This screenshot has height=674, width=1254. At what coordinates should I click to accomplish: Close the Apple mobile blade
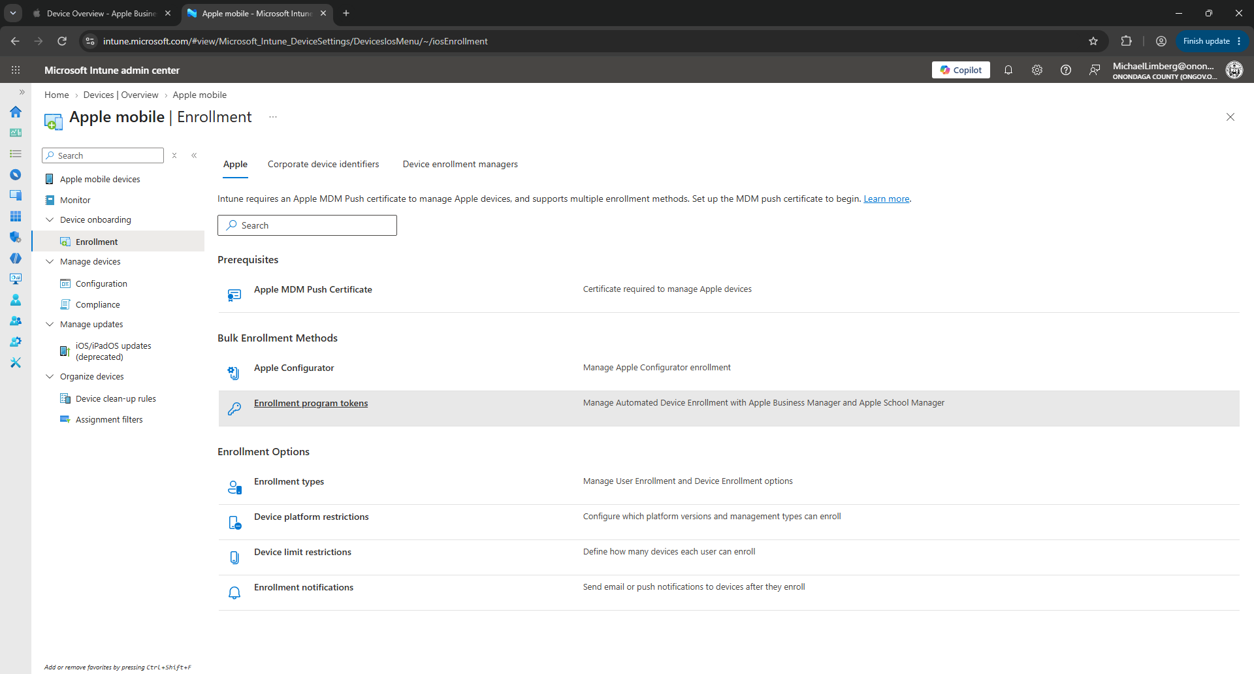click(x=1230, y=117)
